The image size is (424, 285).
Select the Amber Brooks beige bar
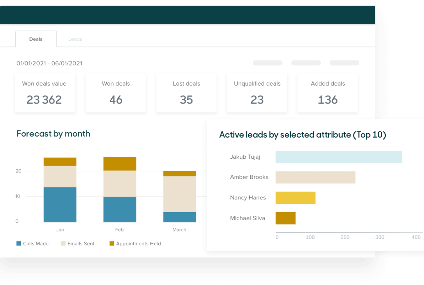pyautogui.click(x=316, y=178)
